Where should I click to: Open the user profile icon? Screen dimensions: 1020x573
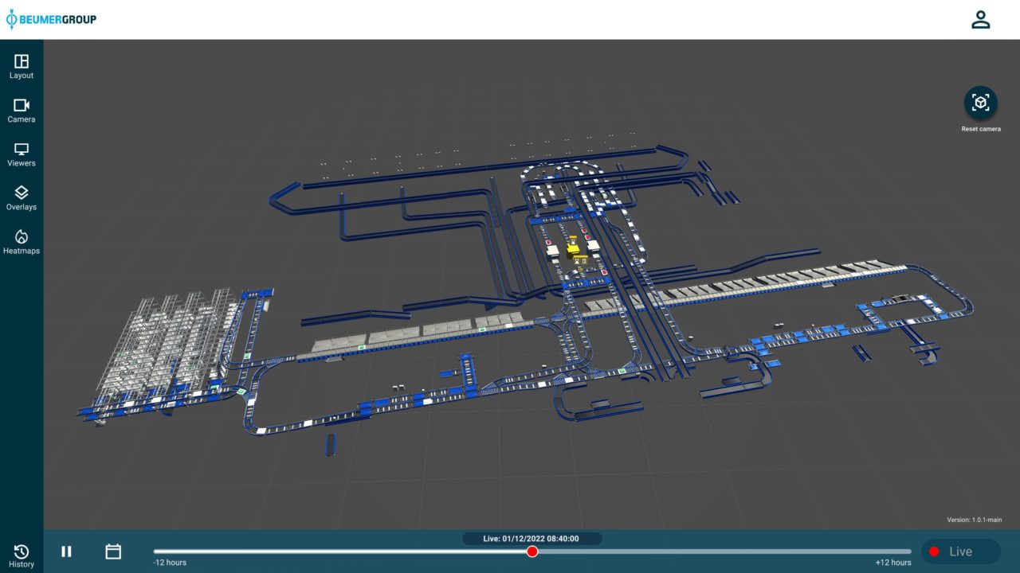coord(980,20)
